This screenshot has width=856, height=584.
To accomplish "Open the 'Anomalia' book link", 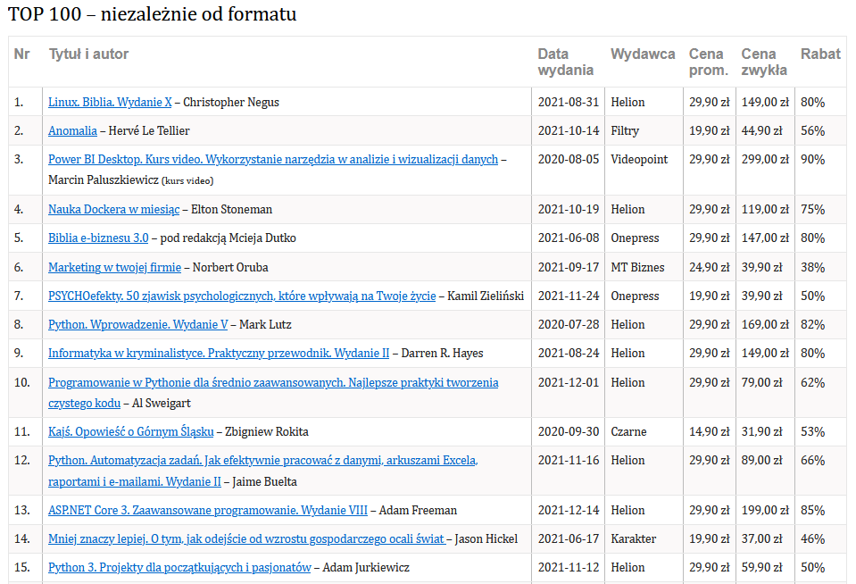I will 72,130.
